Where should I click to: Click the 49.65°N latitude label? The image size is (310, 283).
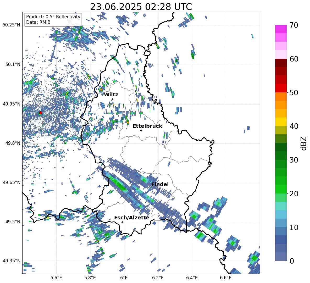[x=12, y=182]
